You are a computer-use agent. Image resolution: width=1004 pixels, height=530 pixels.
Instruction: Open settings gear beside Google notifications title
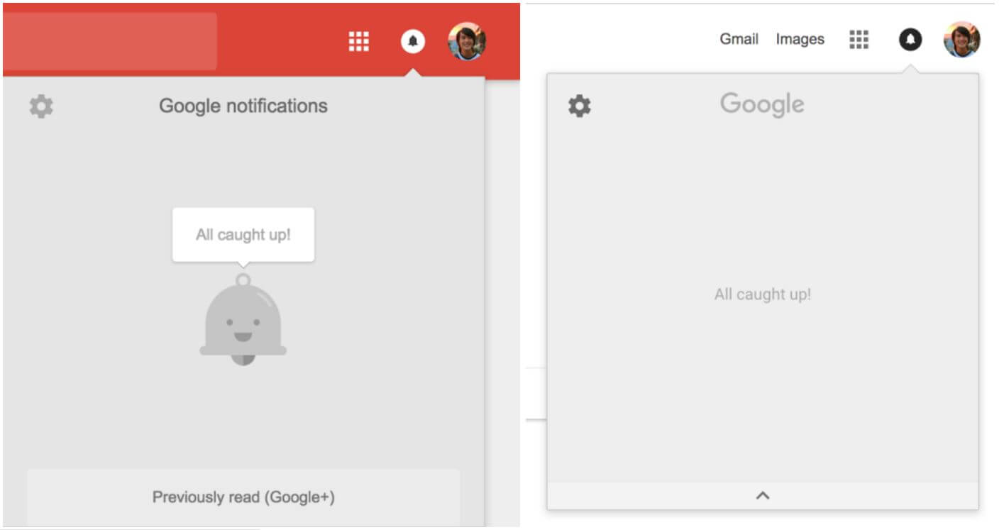pos(41,106)
